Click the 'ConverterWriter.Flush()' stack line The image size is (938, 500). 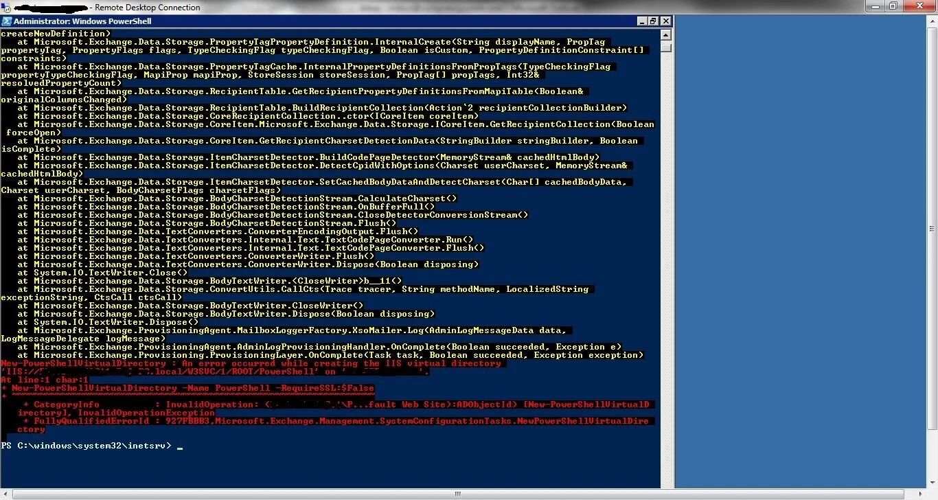click(196, 256)
